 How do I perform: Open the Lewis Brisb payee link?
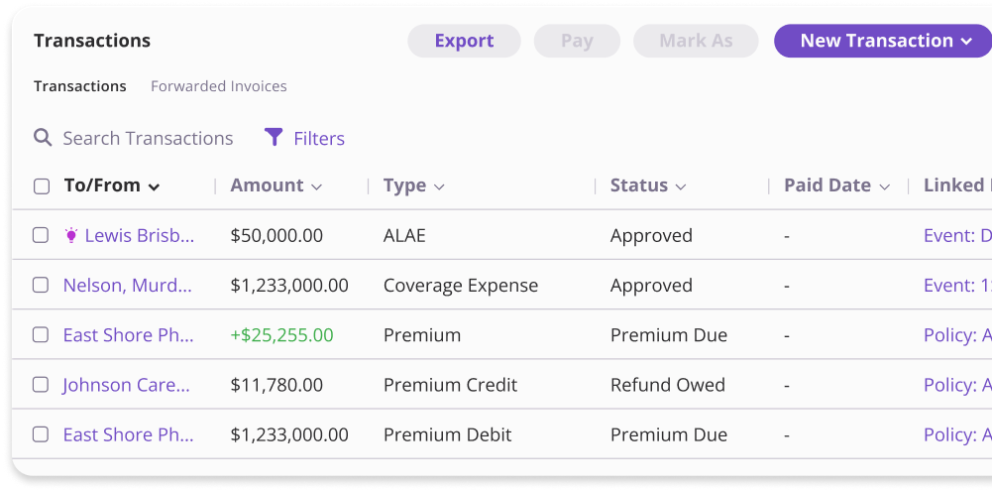click(x=140, y=236)
